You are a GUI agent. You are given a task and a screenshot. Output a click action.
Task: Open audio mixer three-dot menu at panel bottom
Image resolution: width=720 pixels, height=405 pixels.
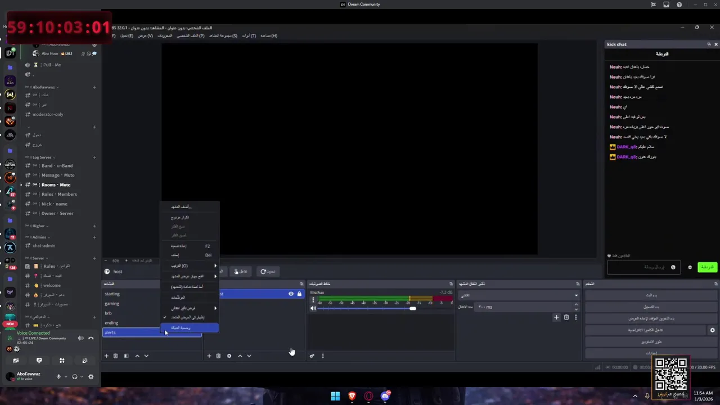pos(322,355)
